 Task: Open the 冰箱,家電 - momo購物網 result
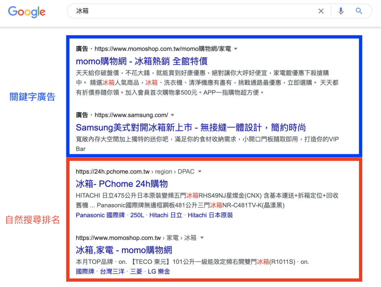124,250
